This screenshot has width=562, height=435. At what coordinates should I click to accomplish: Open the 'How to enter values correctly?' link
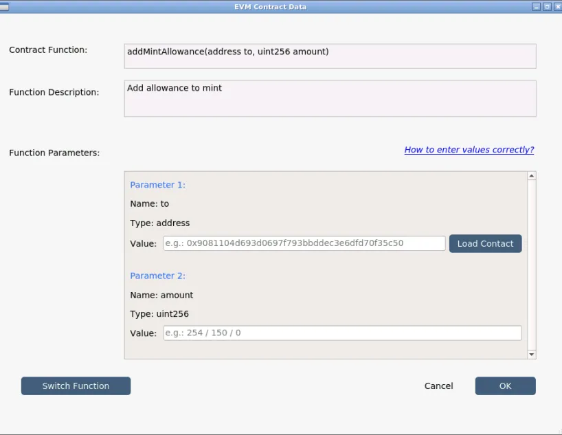[x=469, y=150]
